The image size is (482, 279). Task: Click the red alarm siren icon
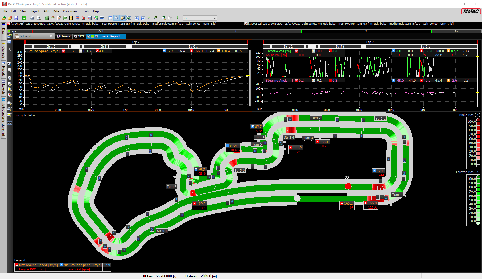tap(84, 18)
